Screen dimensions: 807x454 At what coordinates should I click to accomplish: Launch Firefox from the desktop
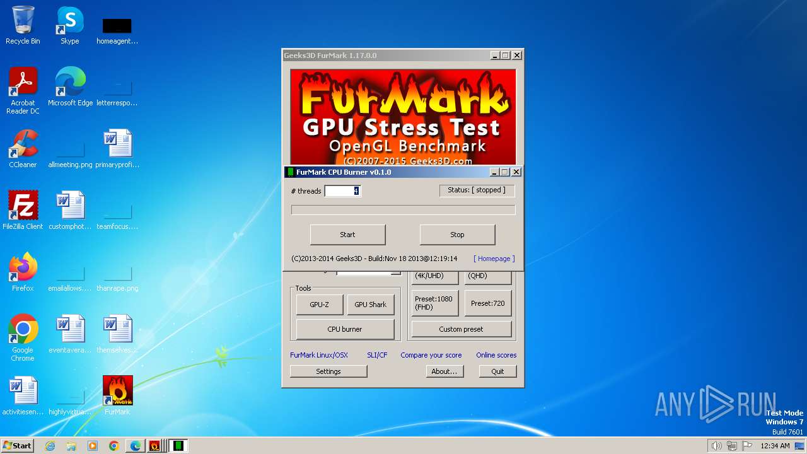[23, 272]
